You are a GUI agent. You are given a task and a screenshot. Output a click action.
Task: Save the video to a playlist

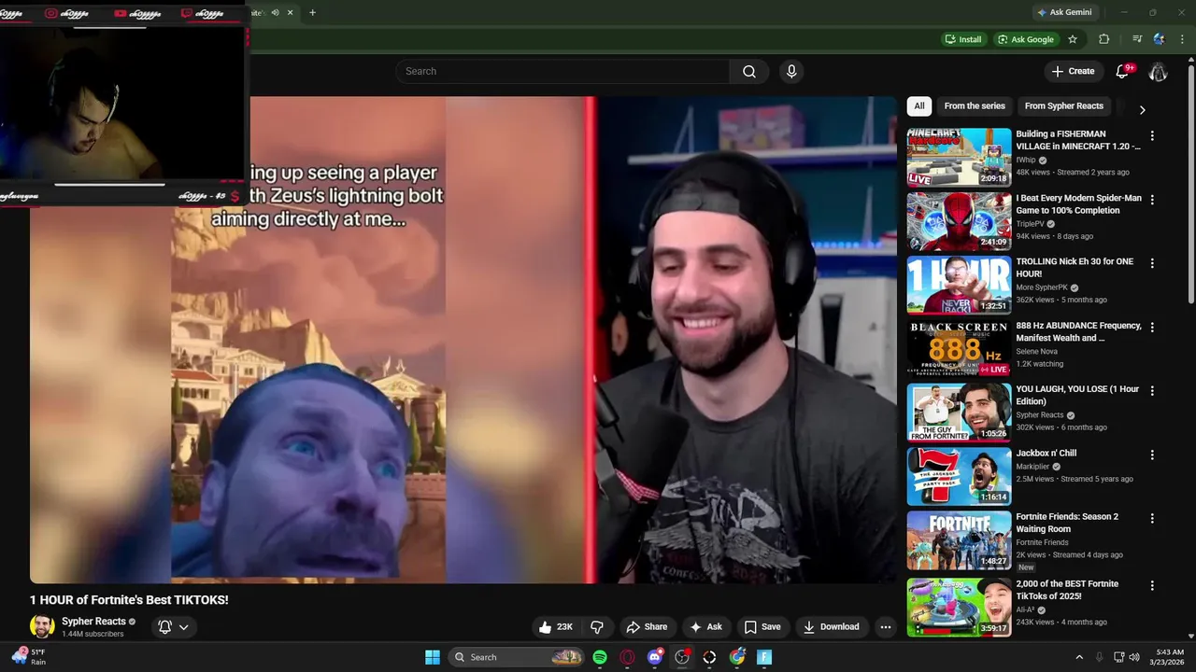[762, 627]
